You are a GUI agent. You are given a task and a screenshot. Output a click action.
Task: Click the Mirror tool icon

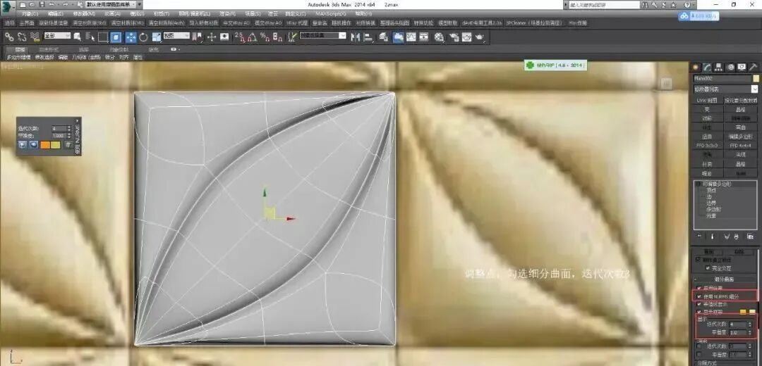click(x=356, y=37)
